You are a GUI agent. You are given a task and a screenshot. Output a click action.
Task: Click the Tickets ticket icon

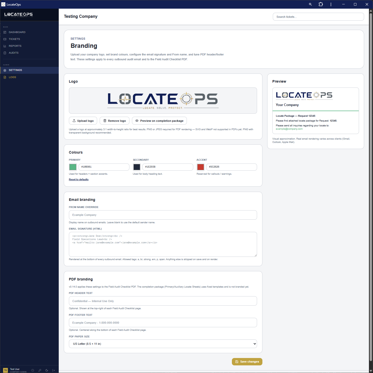point(5,39)
